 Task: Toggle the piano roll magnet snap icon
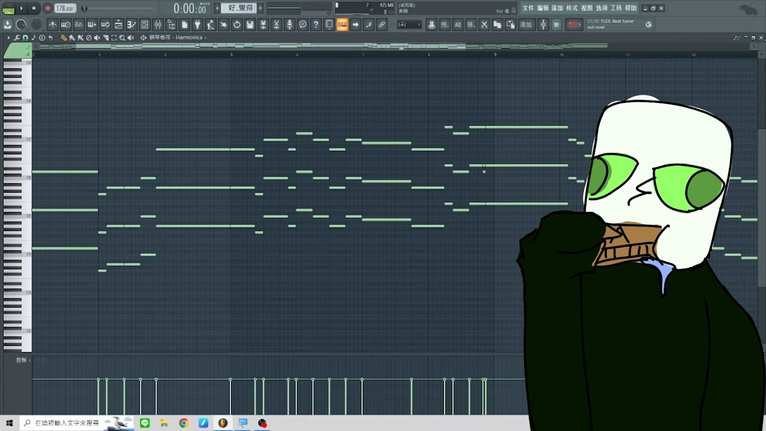click(x=25, y=38)
